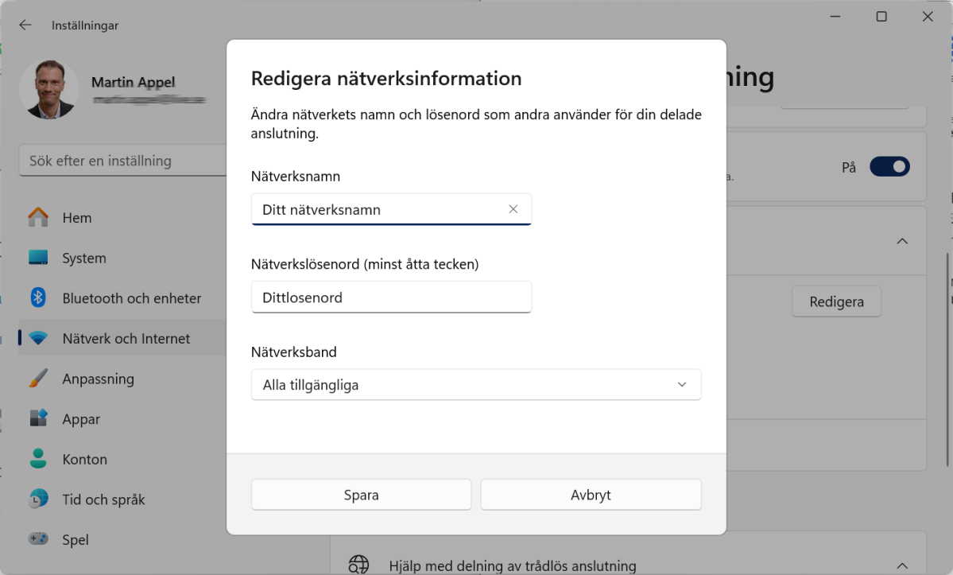Screen dimensions: 953x575
Task: Disable the På toggle switch
Action: [889, 166]
